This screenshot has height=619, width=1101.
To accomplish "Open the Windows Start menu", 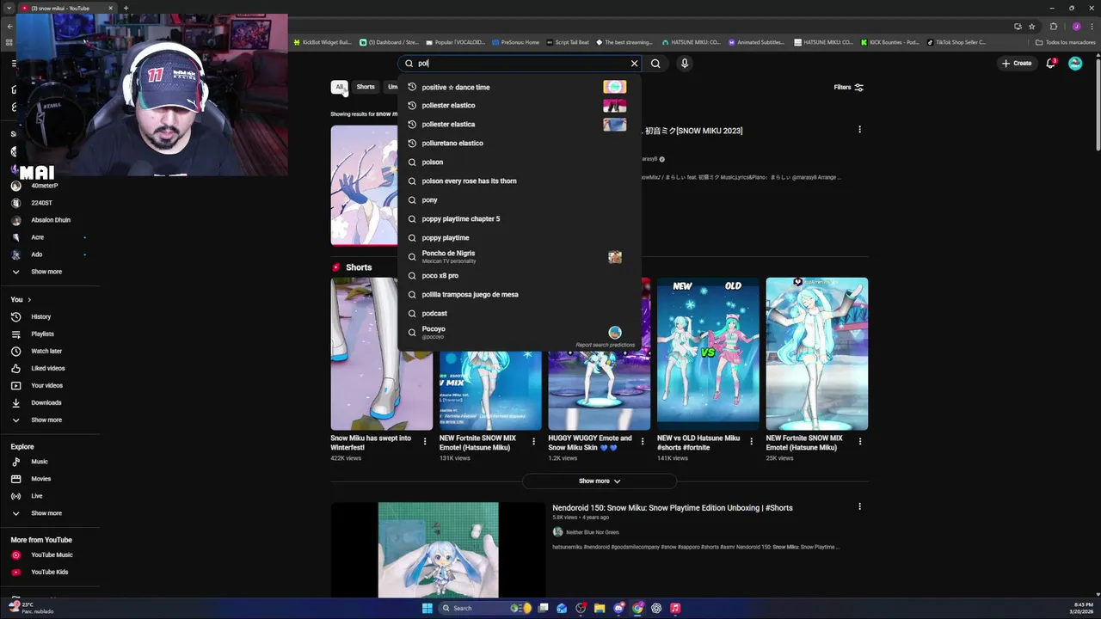I will click(x=427, y=609).
